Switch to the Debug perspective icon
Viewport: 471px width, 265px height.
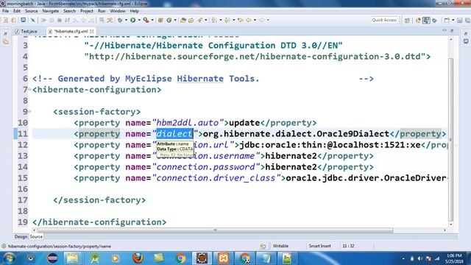click(x=434, y=21)
